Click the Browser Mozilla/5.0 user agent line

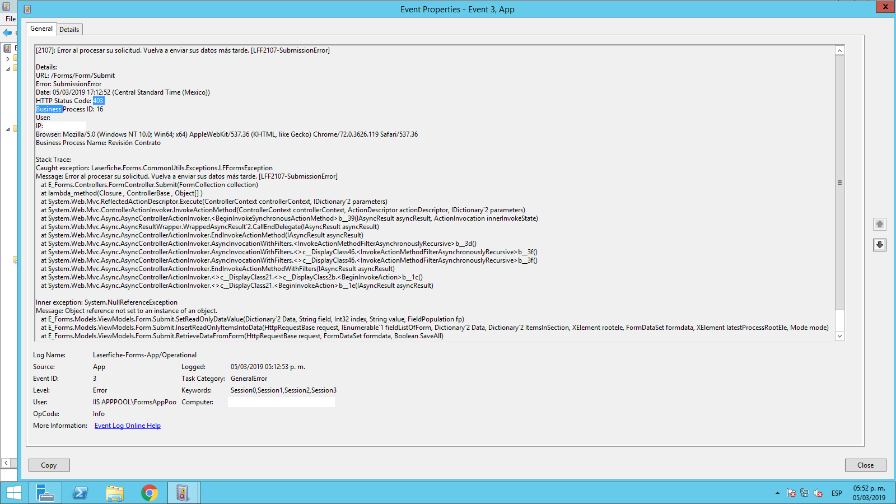pyautogui.click(x=227, y=134)
